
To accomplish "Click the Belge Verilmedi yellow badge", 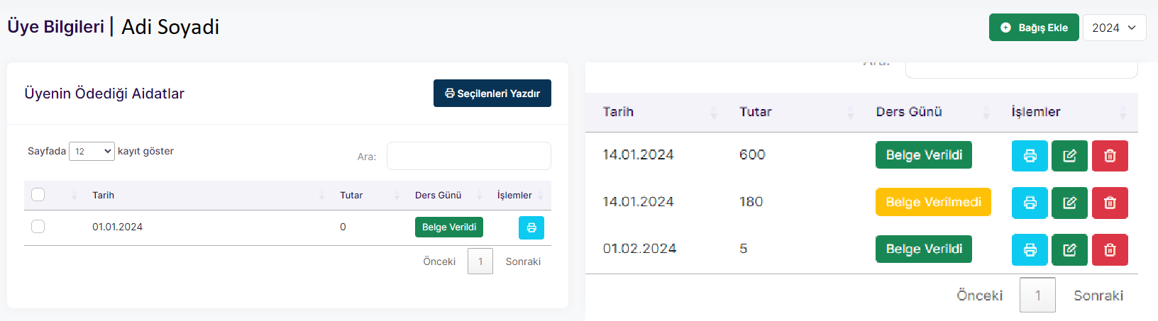I will 933,202.
